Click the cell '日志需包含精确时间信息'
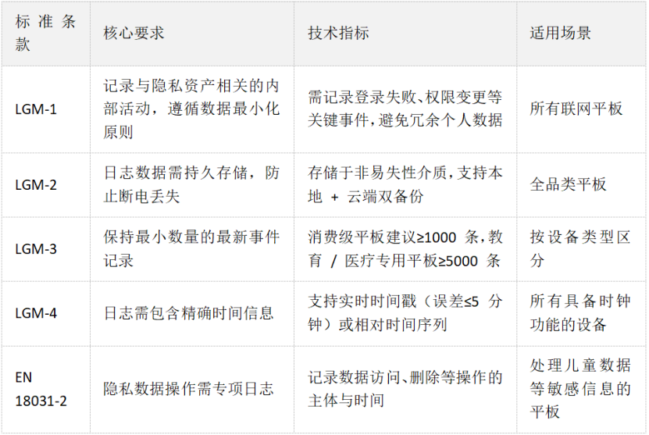This screenshot has width=649, height=435. (x=192, y=313)
